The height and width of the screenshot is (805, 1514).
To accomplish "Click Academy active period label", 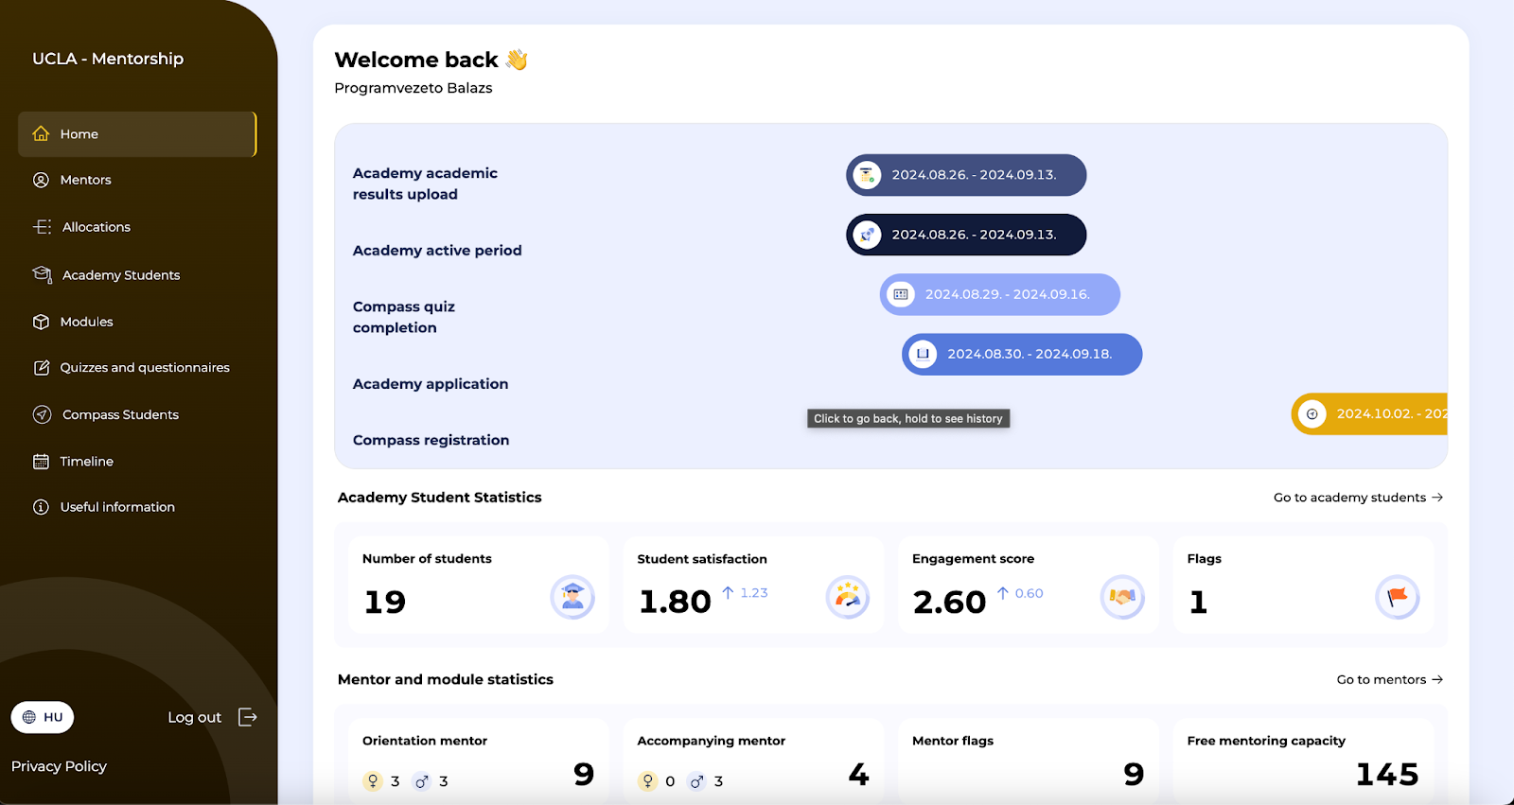I will point(437,251).
